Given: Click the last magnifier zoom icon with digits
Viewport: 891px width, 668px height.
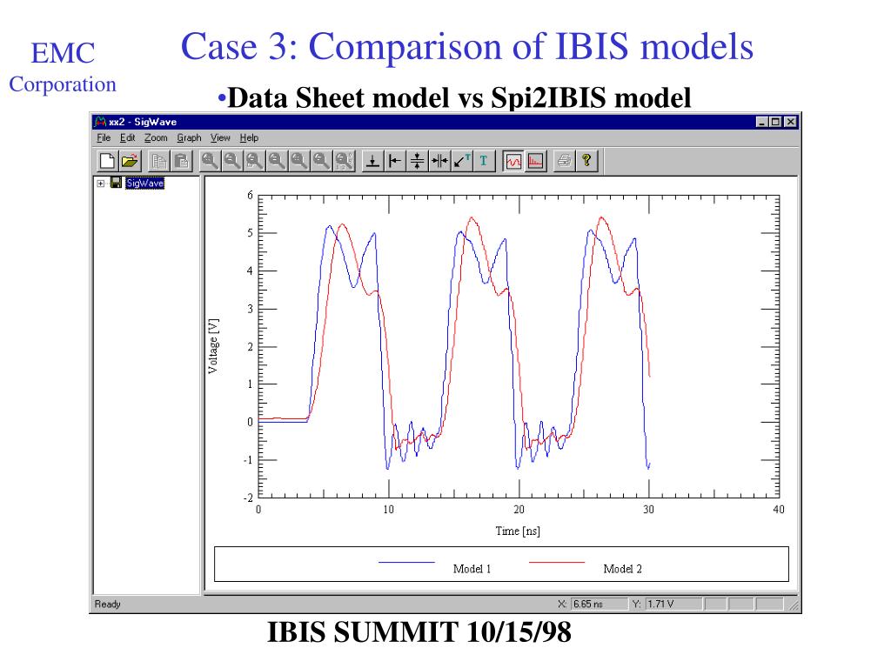Looking at the screenshot, I should (x=345, y=161).
